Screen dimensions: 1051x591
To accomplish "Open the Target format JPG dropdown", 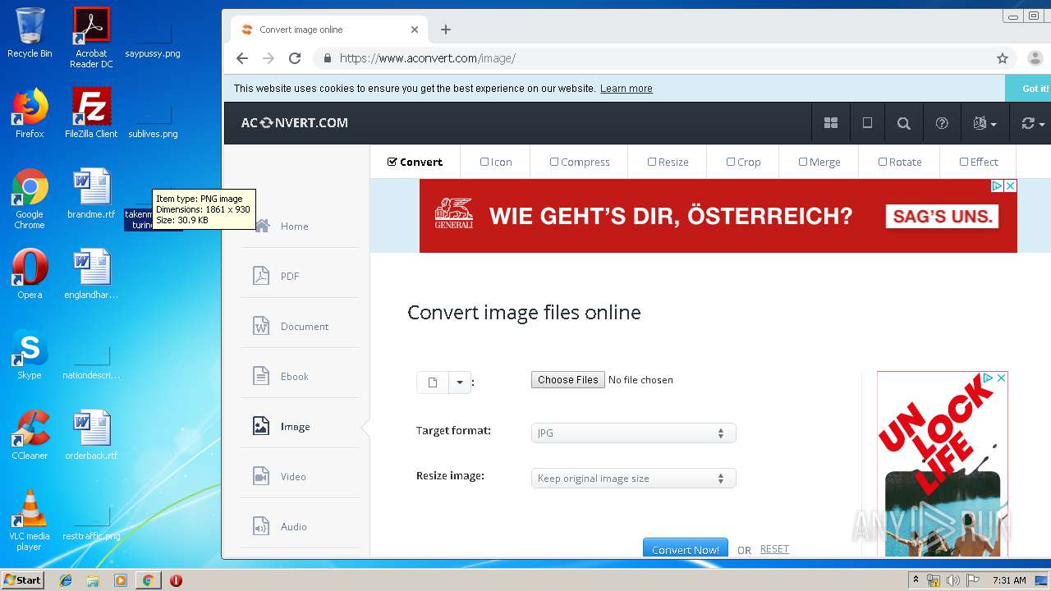I will (634, 433).
